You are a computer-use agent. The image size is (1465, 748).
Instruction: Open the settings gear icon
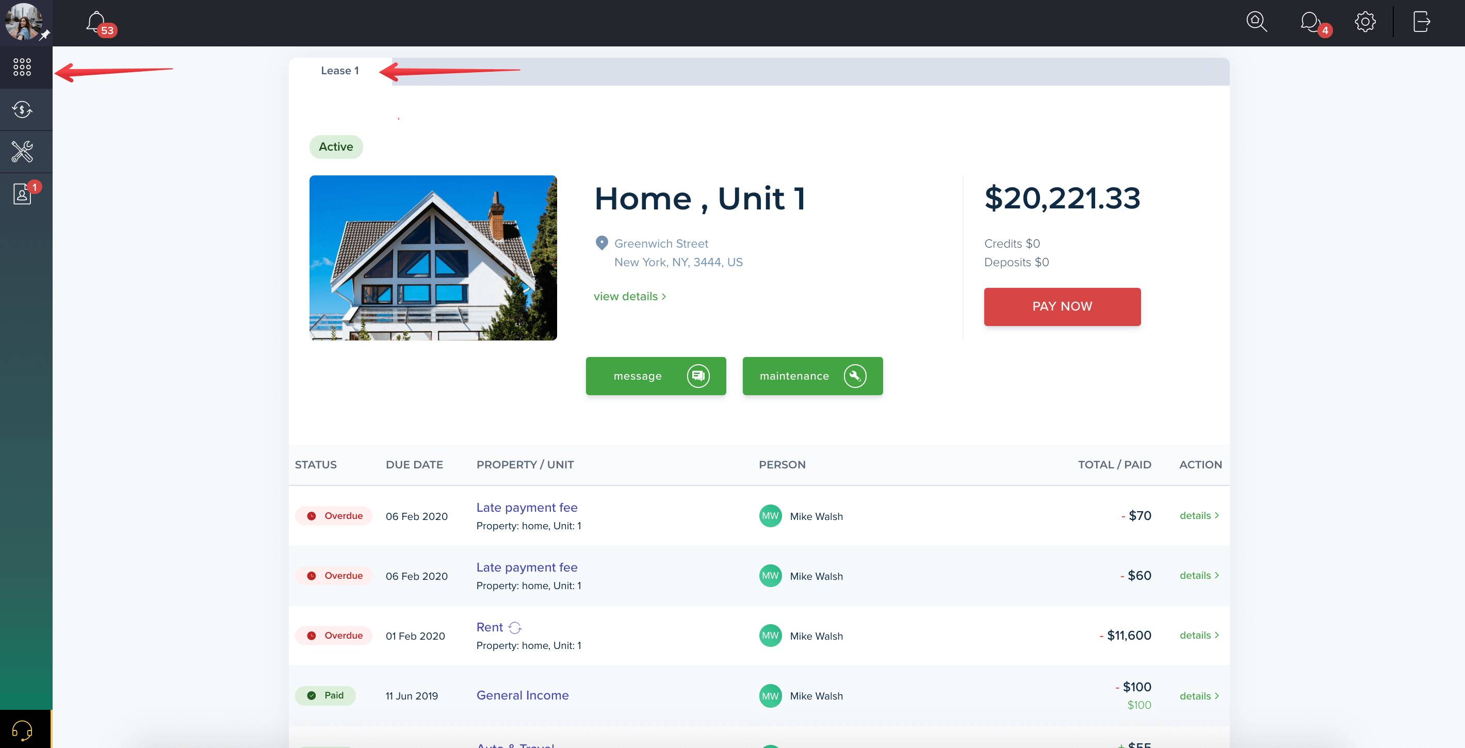coord(1365,22)
